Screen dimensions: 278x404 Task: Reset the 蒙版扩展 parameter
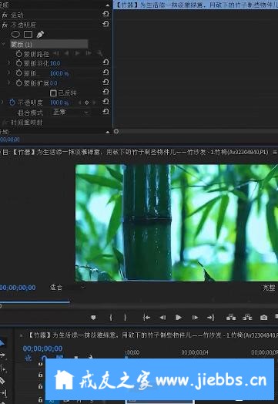pos(106,82)
